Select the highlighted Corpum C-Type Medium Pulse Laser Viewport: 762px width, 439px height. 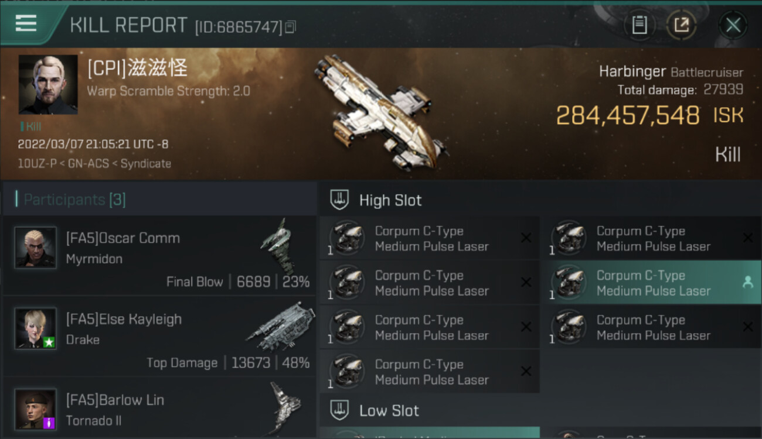654,283
